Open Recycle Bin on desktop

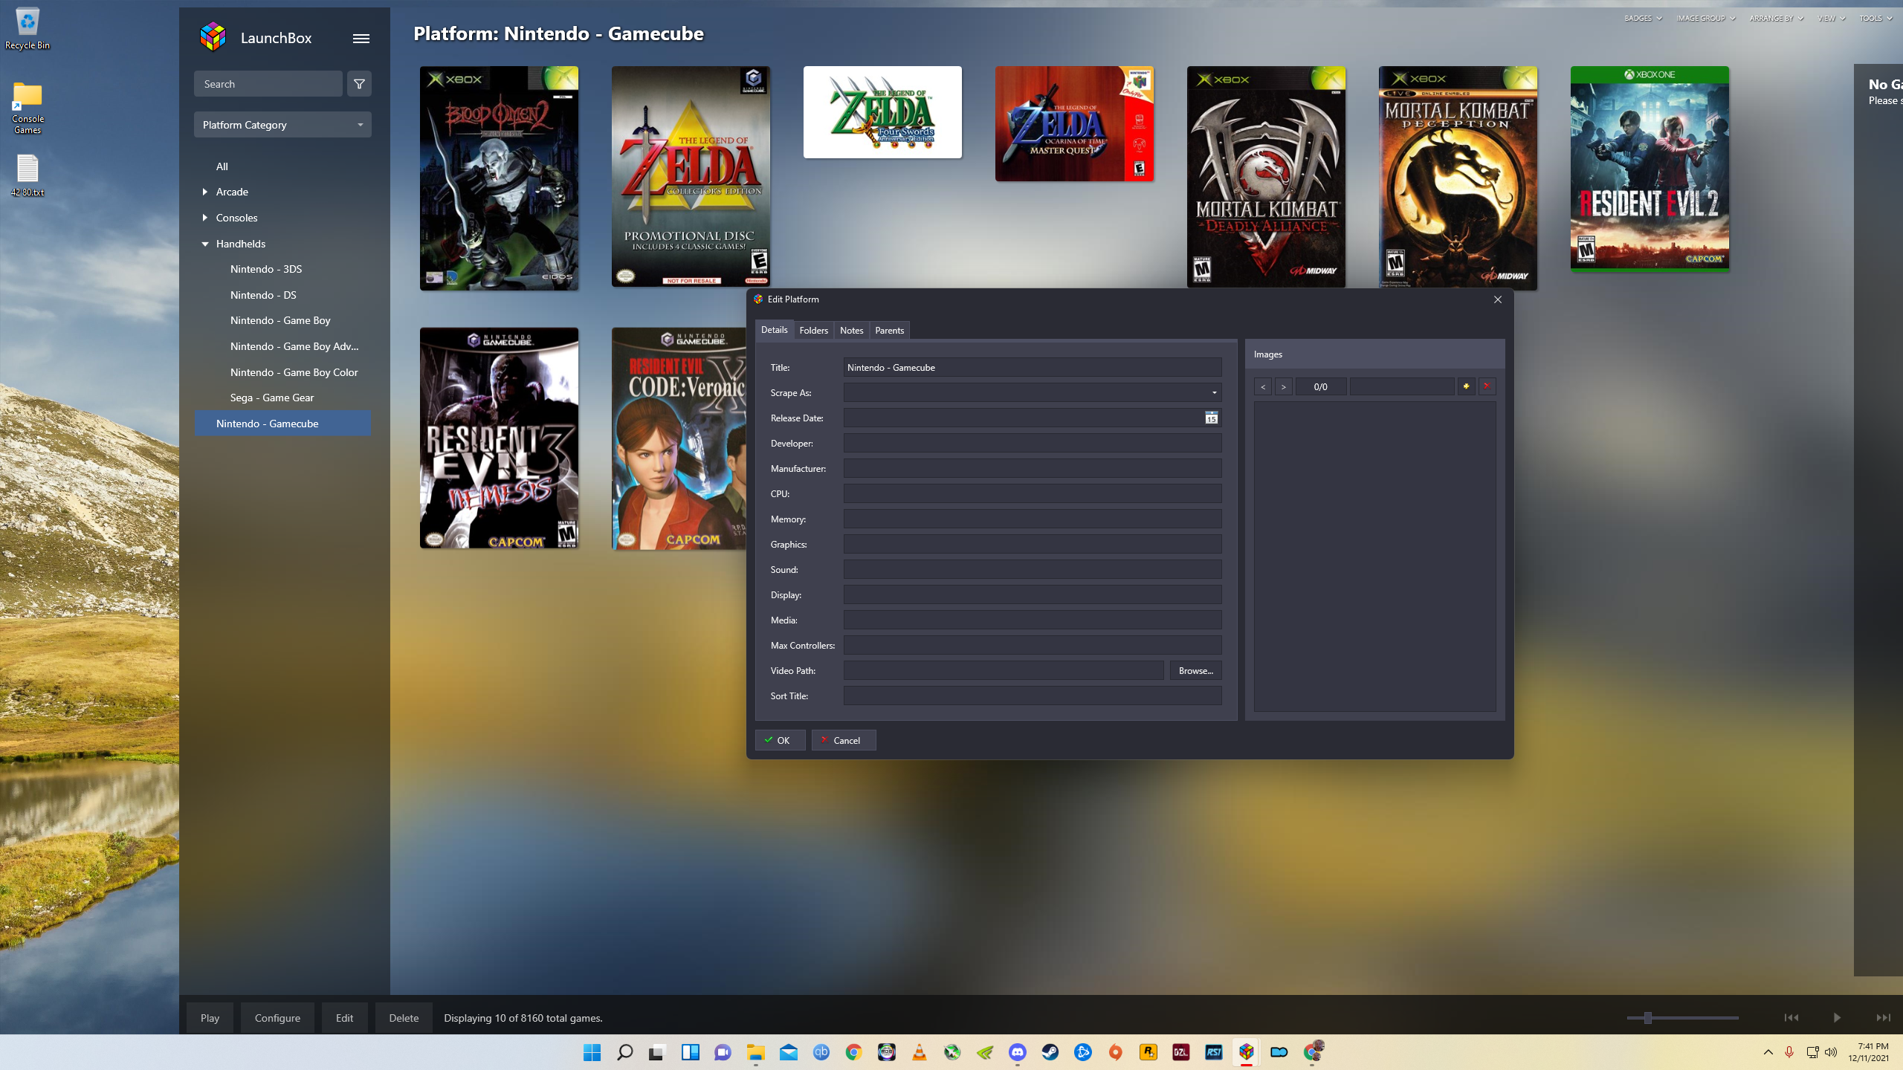point(28,29)
